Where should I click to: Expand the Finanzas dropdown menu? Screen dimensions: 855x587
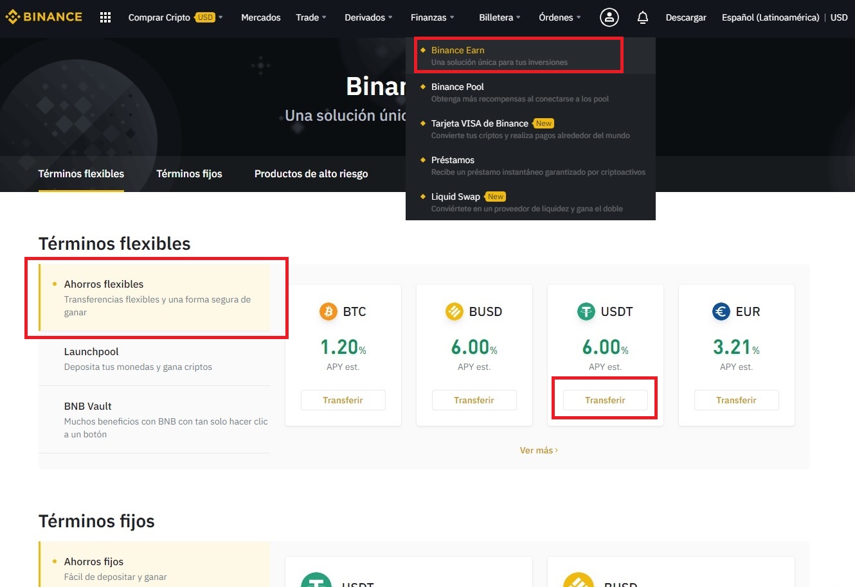[433, 17]
